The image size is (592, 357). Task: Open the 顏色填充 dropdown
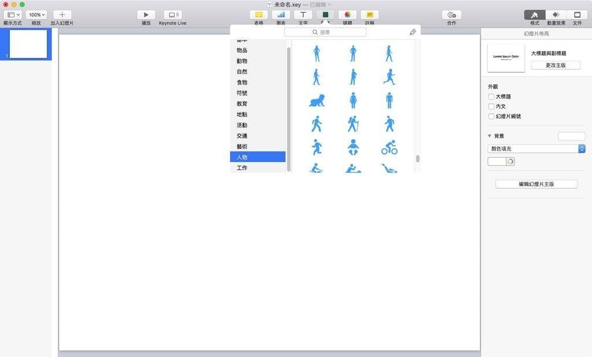[x=536, y=149]
